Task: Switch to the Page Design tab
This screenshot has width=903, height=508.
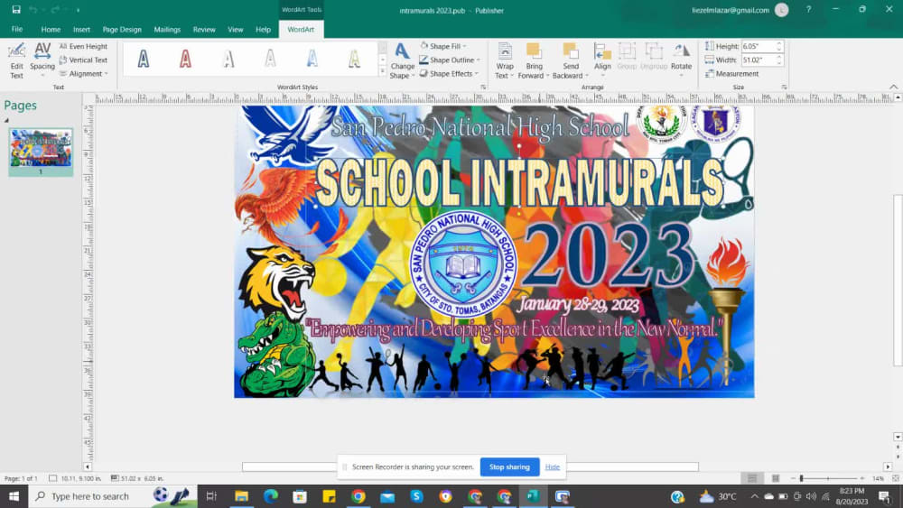Action: click(122, 30)
